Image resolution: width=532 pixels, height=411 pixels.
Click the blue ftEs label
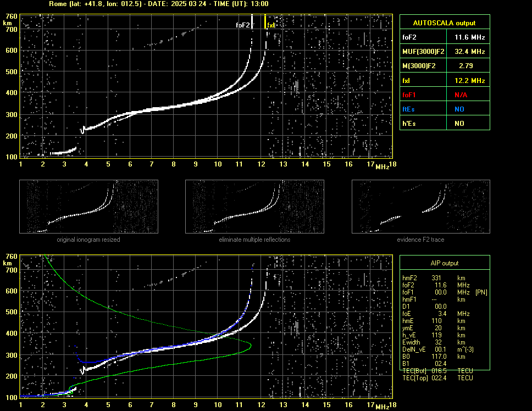coord(408,109)
